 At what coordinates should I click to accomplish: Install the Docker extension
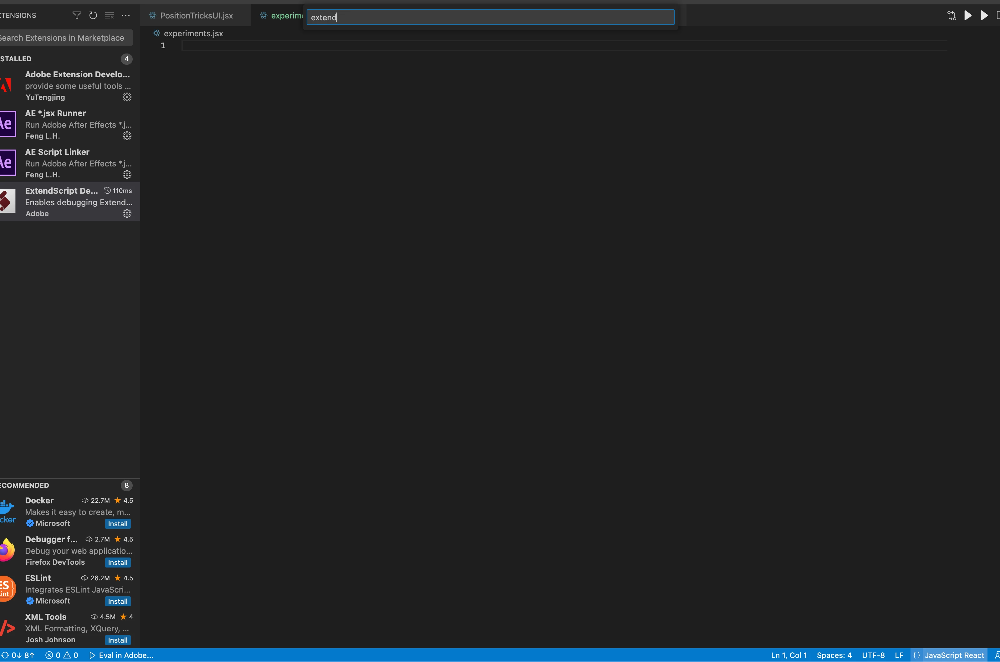click(117, 524)
